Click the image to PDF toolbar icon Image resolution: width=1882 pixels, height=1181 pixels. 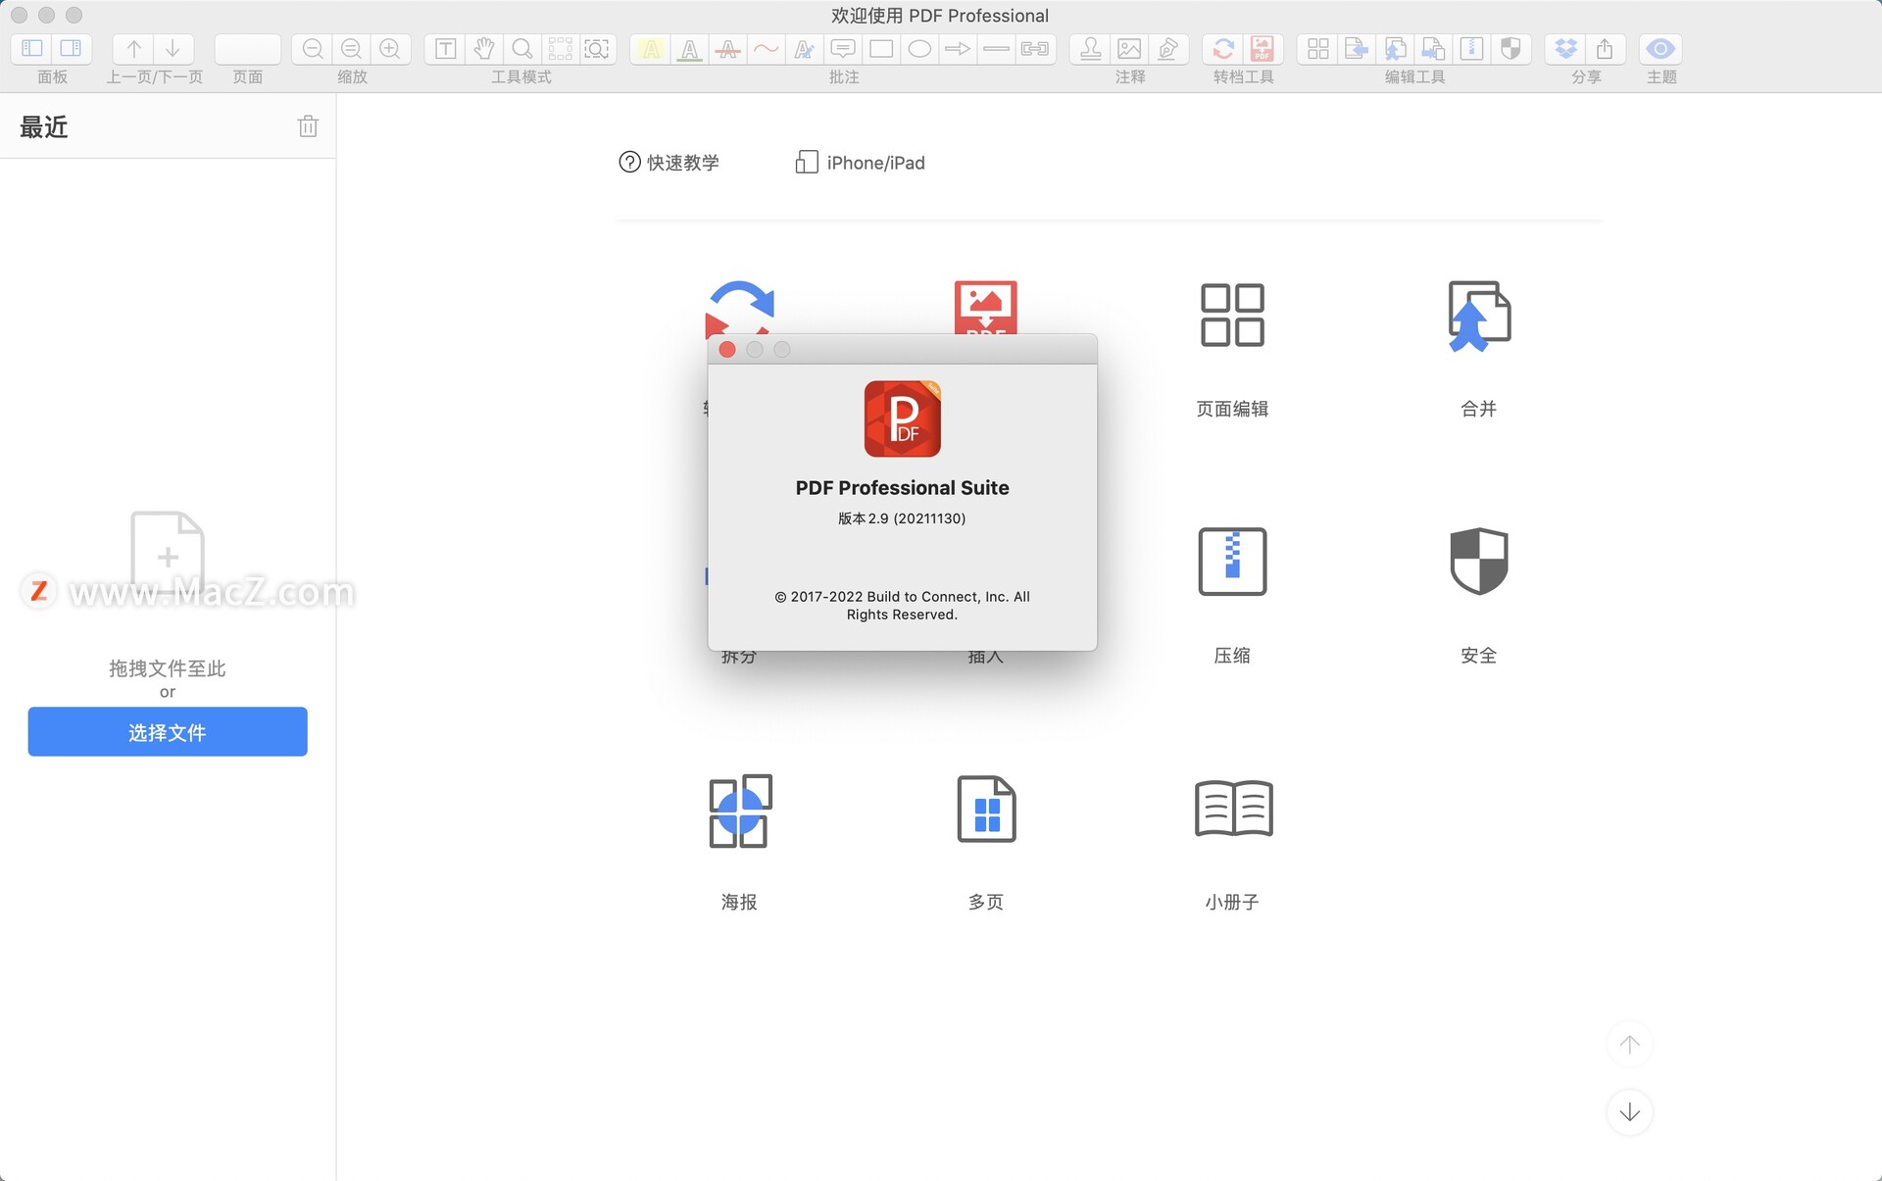(x=1263, y=48)
